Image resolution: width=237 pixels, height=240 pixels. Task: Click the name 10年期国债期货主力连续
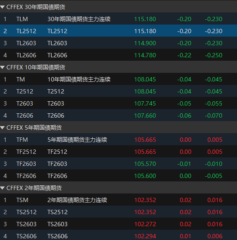point(79,79)
